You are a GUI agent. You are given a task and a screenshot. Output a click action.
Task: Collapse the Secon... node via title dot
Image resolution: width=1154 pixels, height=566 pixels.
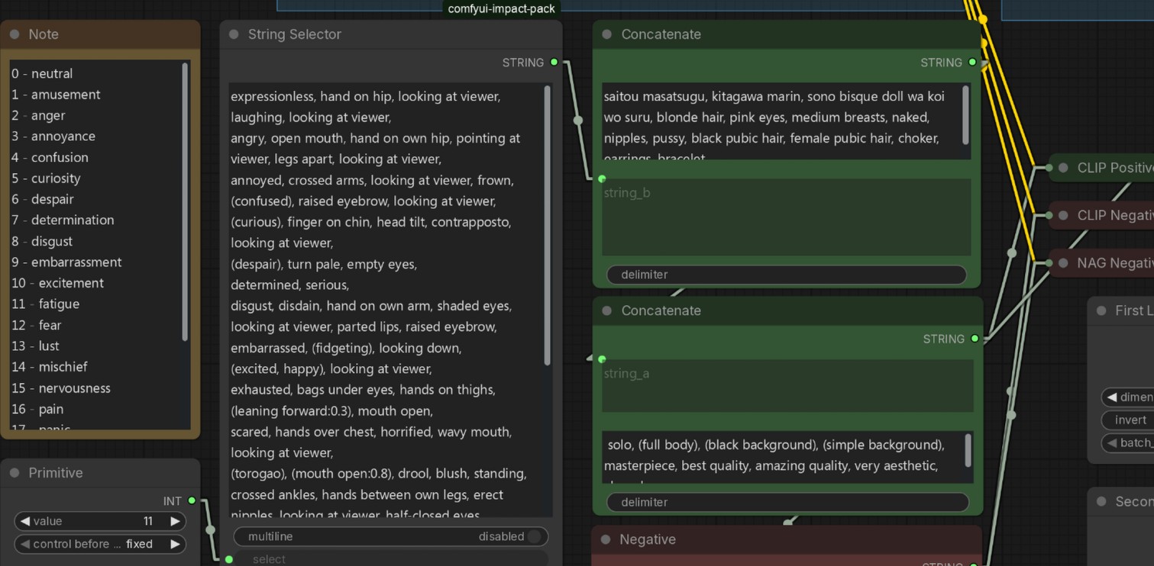click(x=1101, y=501)
